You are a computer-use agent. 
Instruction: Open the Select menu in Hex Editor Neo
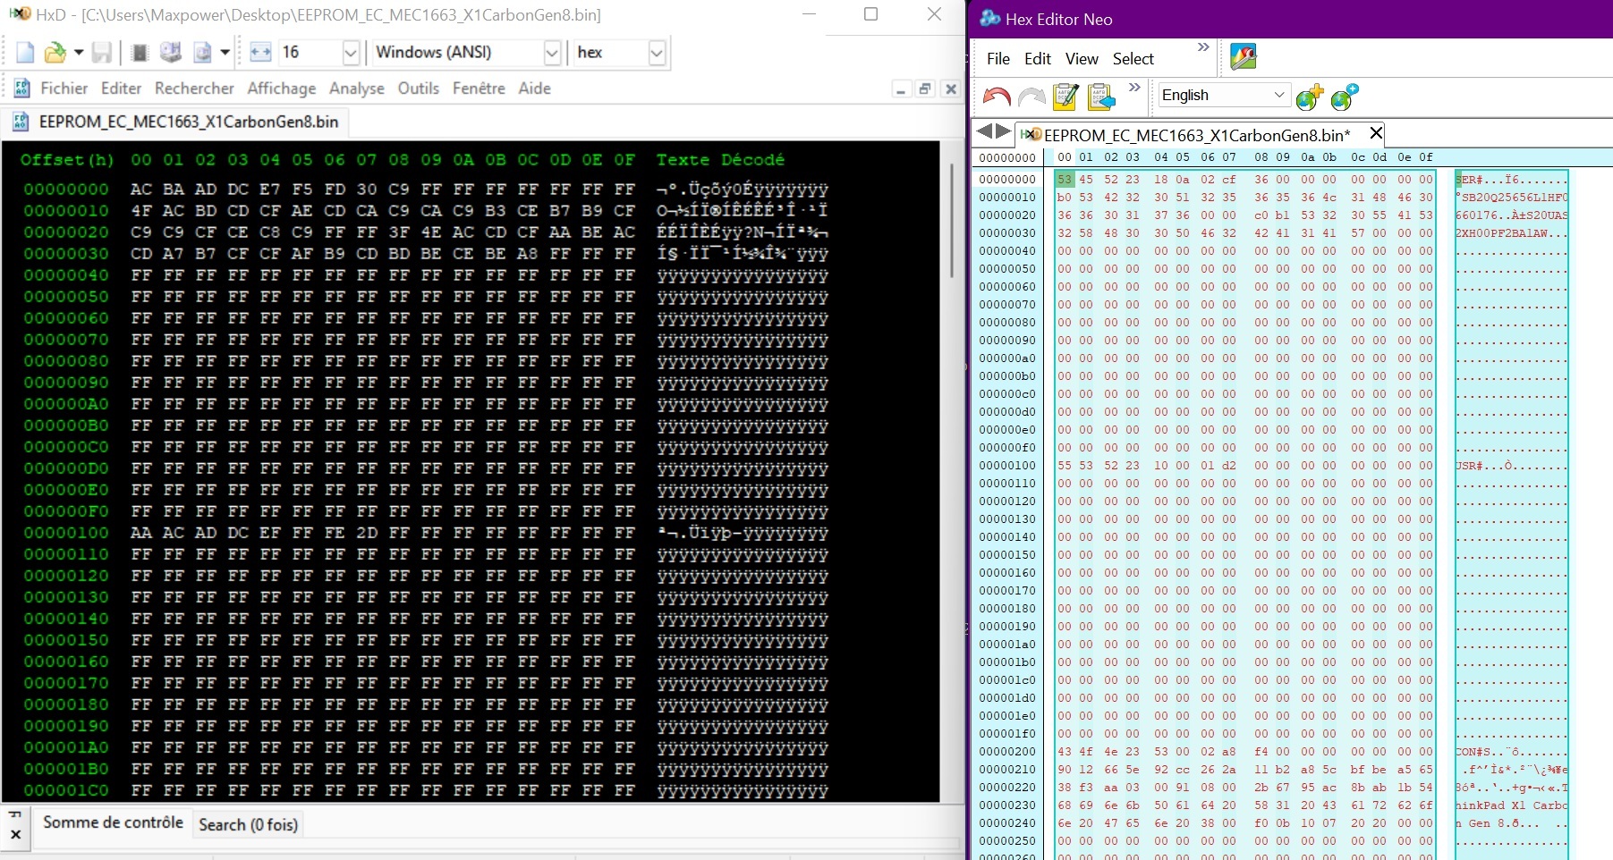click(1133, 59)
